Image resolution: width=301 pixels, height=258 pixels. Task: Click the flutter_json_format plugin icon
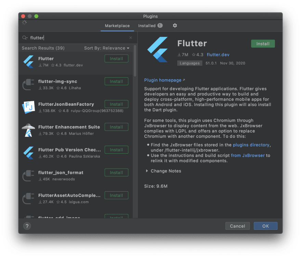point(28,176)
